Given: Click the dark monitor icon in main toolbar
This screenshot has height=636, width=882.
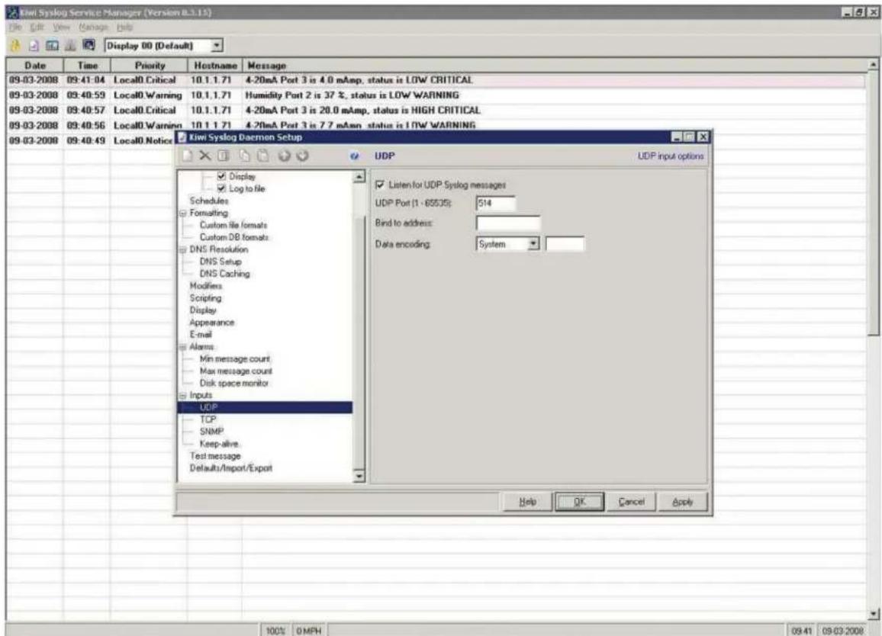Looking at the screenshot, I should point(89,45).
